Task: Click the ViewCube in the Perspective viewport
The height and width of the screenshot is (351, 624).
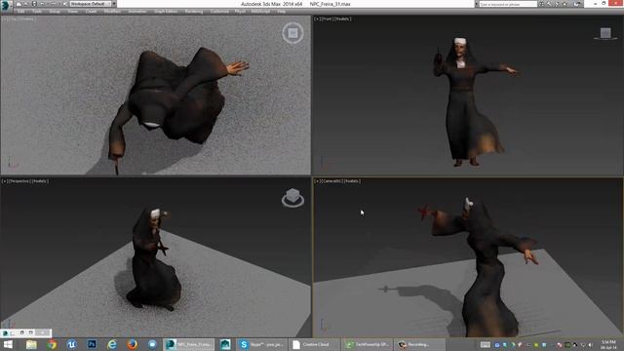Action: click(292, 198)
